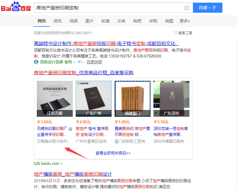Expand the 百铂设计品牌官网 dropdown arrow
The width and height of the screenshot is (238, 189).
pos(74,62)
